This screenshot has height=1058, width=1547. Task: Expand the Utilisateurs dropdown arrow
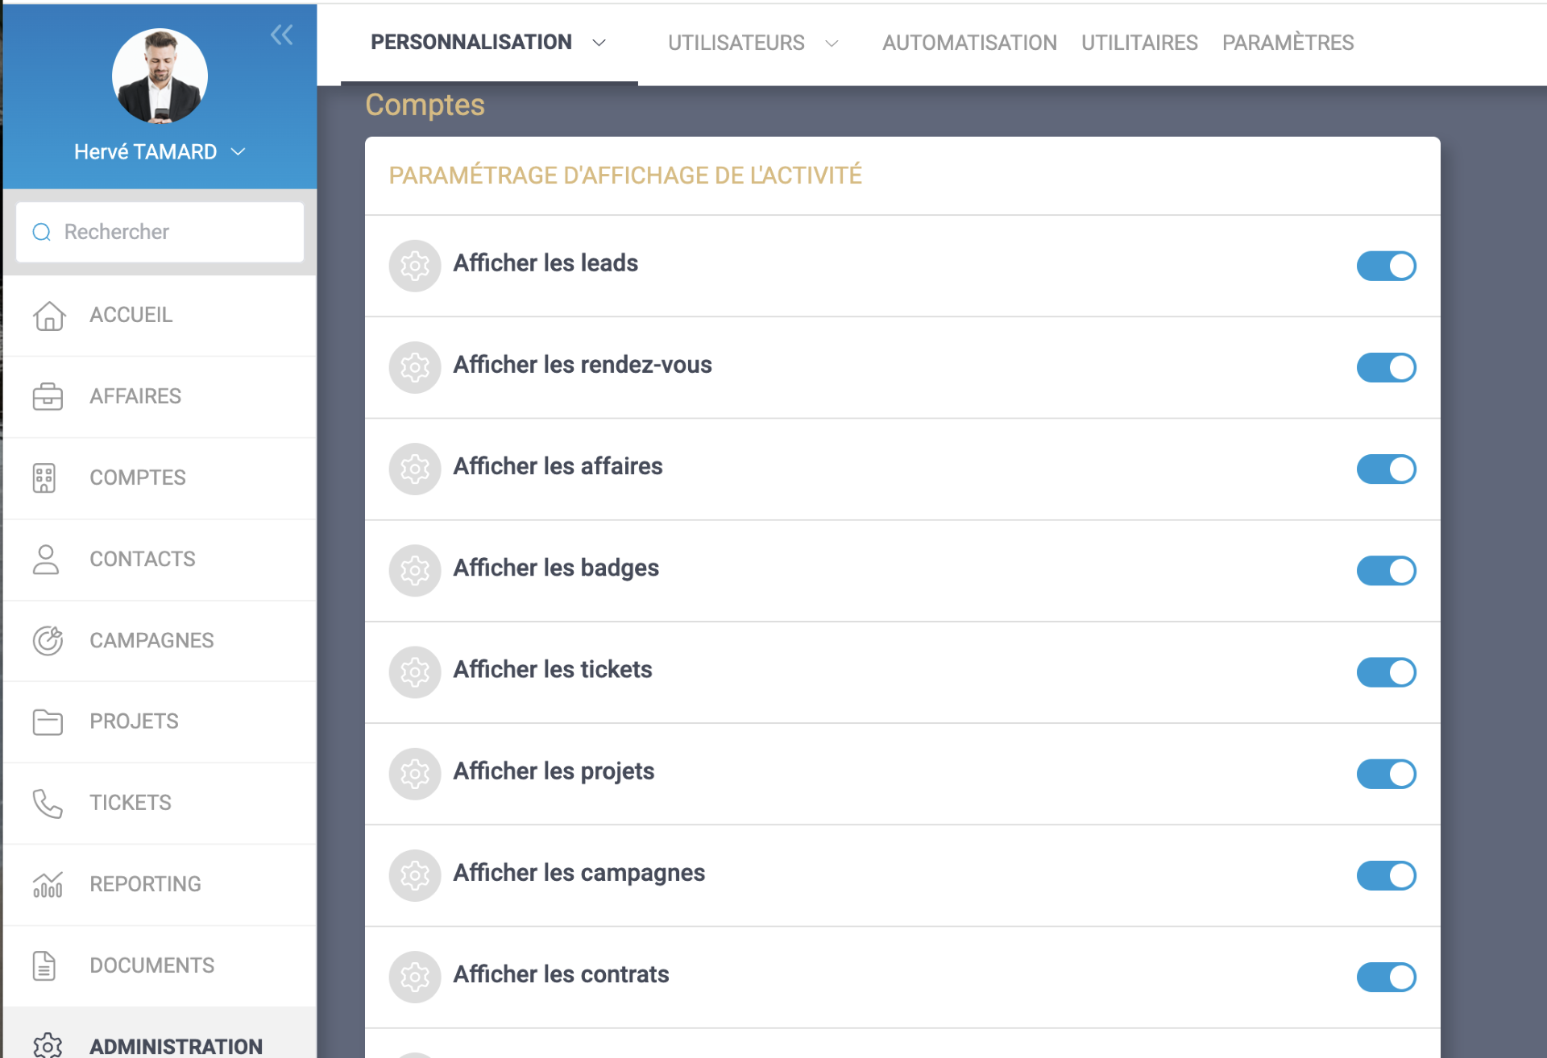coord(832,43)
